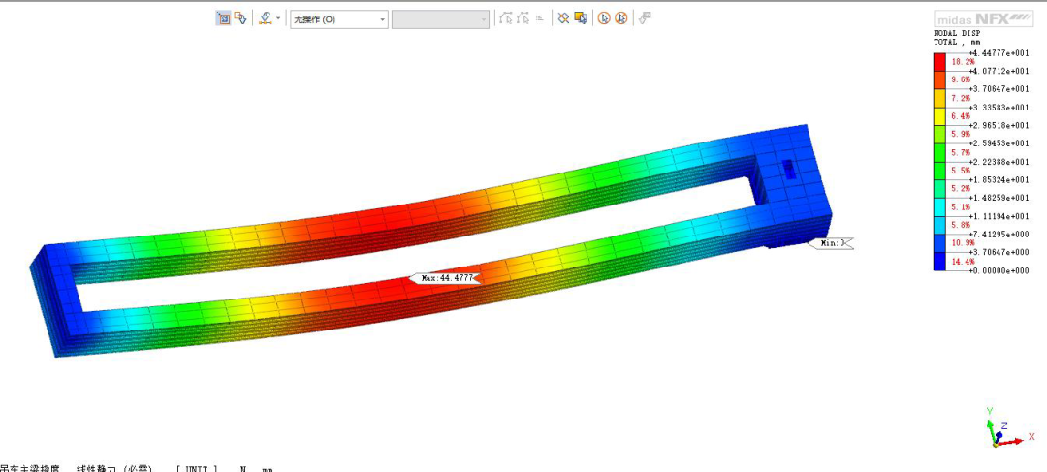Click the small list filter icon
This screenshot has width=1047, height=472.
[x=540, y=19]
